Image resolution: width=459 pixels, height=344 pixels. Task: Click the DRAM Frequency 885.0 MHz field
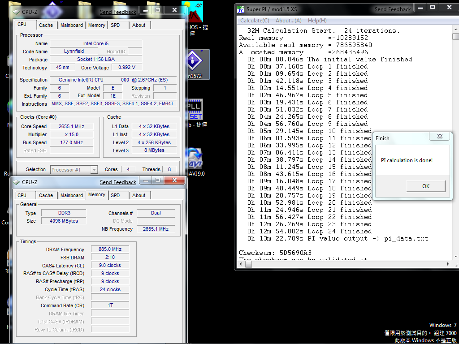pyautogui.click(x=110, y=249)
